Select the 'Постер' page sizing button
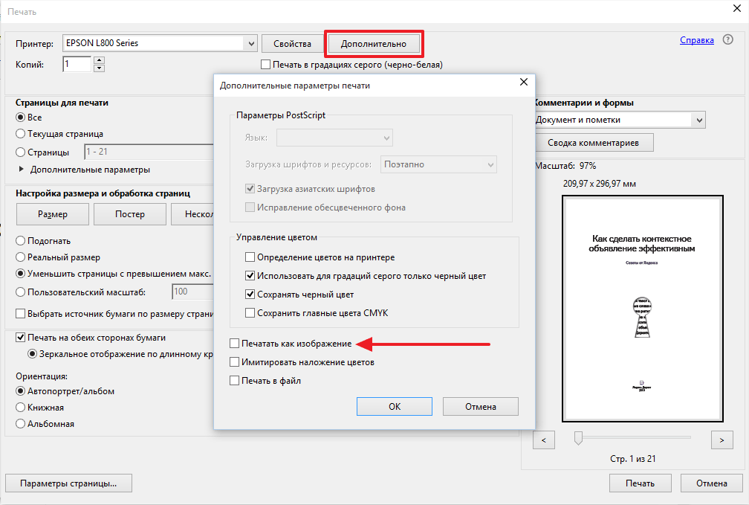 coord(130,214)
